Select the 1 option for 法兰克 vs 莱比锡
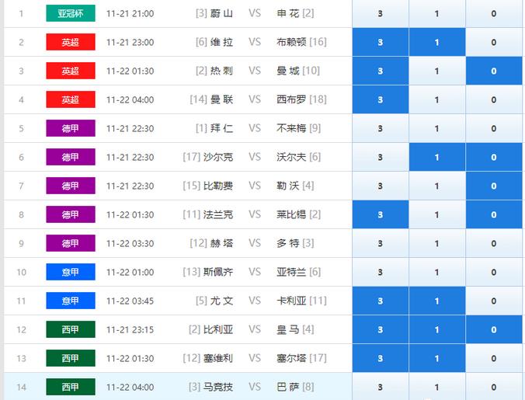 [x=437, y=215]
